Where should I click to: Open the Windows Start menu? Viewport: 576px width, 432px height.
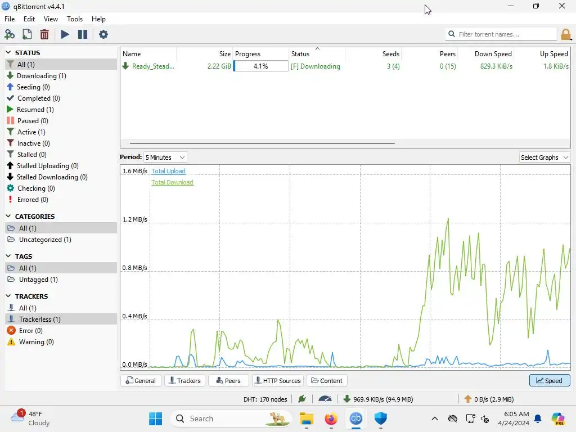[155, 418]
